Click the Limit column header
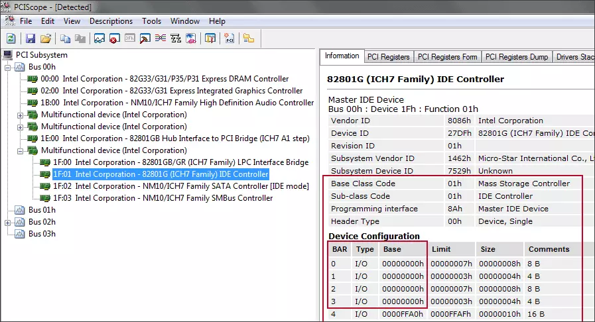This screenshot has width=595, height=322. 452,249
